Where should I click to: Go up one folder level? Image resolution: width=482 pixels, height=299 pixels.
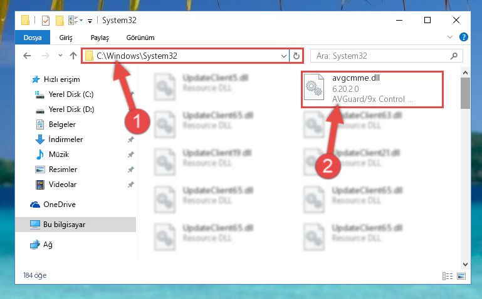click(73, 56)
